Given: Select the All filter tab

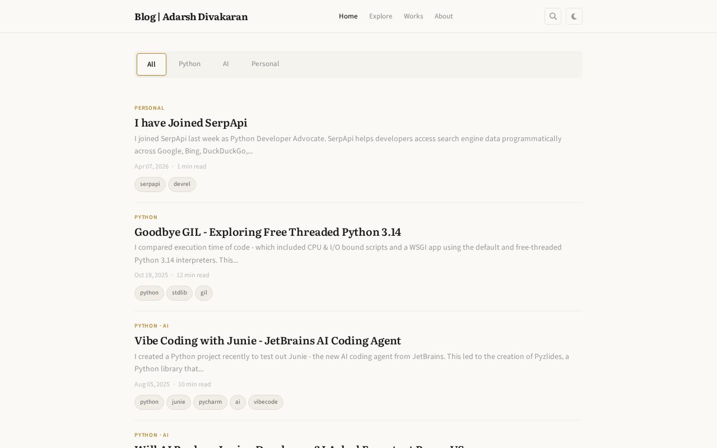Looking at the screenshot, I should (x=151, y=64).
